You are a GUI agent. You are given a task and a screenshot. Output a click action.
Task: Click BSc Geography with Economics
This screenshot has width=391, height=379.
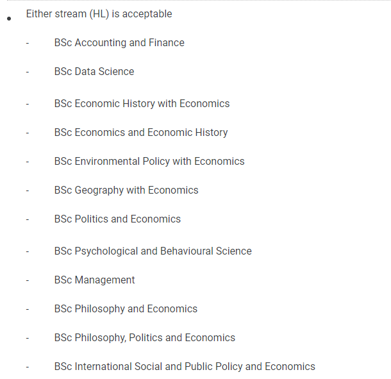click(x=126, y=190)
